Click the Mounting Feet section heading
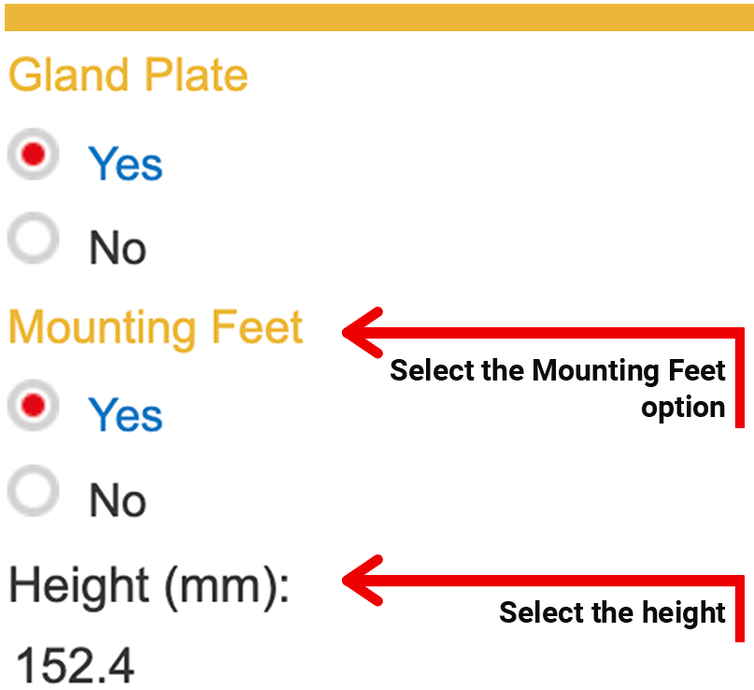 click(155, 328)
